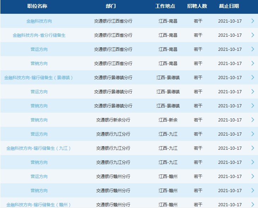This screenshot has height=208, width=258.
Task: Open 营运方向 link for 交通银行江西省分行
Action: coord(39,49)
